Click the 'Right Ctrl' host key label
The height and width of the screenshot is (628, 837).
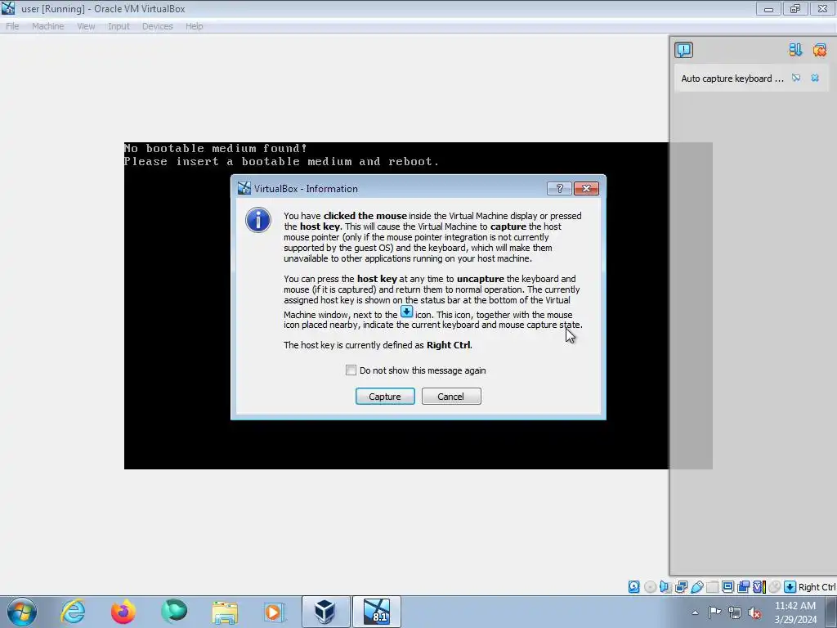pyautogui.click(x=817, y=587)
